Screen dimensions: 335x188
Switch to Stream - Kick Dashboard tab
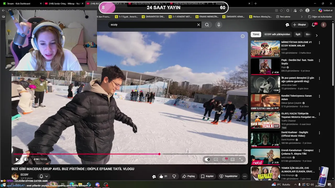pos(22,3)
